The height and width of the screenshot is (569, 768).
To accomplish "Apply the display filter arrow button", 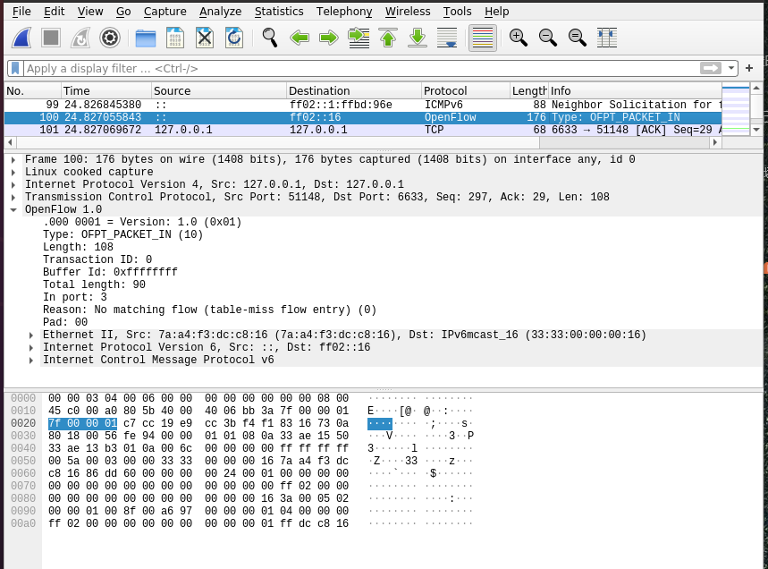I will (711, 68).
